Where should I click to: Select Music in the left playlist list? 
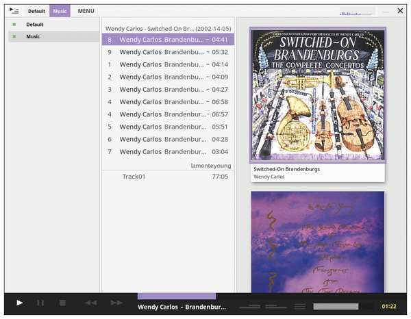click(53, 36)
